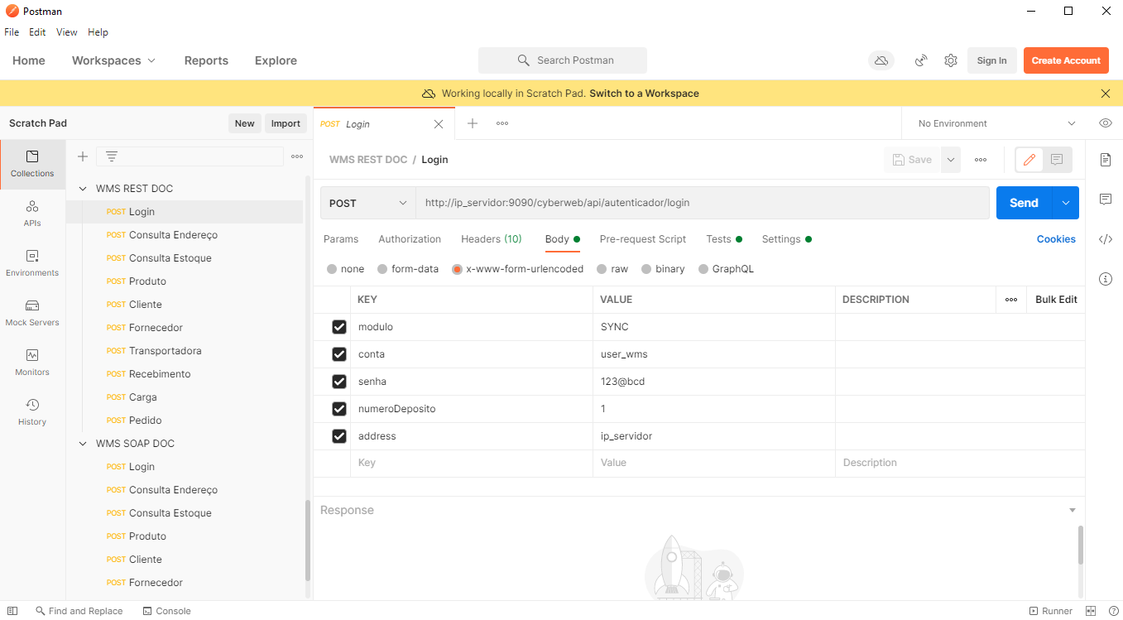Select the raw body type radio
Image resolution: width=1123 pixels, height=620 pixels.
point(602,269)
